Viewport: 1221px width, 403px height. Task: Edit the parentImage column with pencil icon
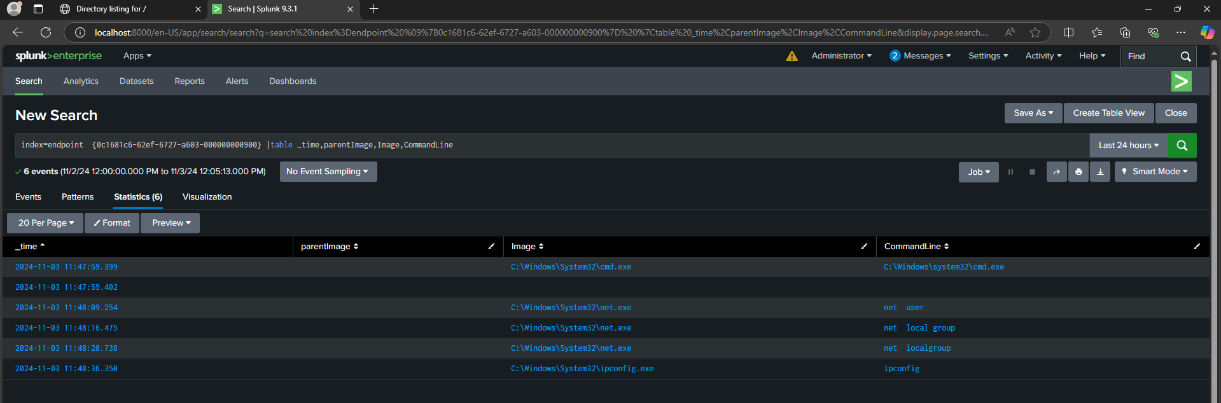(491, 247)
